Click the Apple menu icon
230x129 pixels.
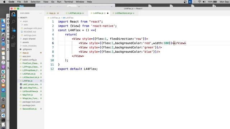point(4,2)
